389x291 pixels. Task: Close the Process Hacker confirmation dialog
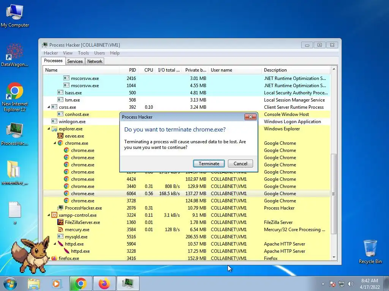(250, 117)
